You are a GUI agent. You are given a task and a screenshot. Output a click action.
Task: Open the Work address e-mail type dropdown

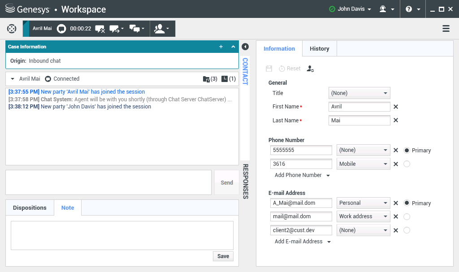363,216
